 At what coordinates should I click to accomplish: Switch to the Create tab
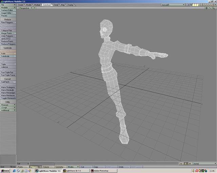pyautogui.click(x=21, y=5)
